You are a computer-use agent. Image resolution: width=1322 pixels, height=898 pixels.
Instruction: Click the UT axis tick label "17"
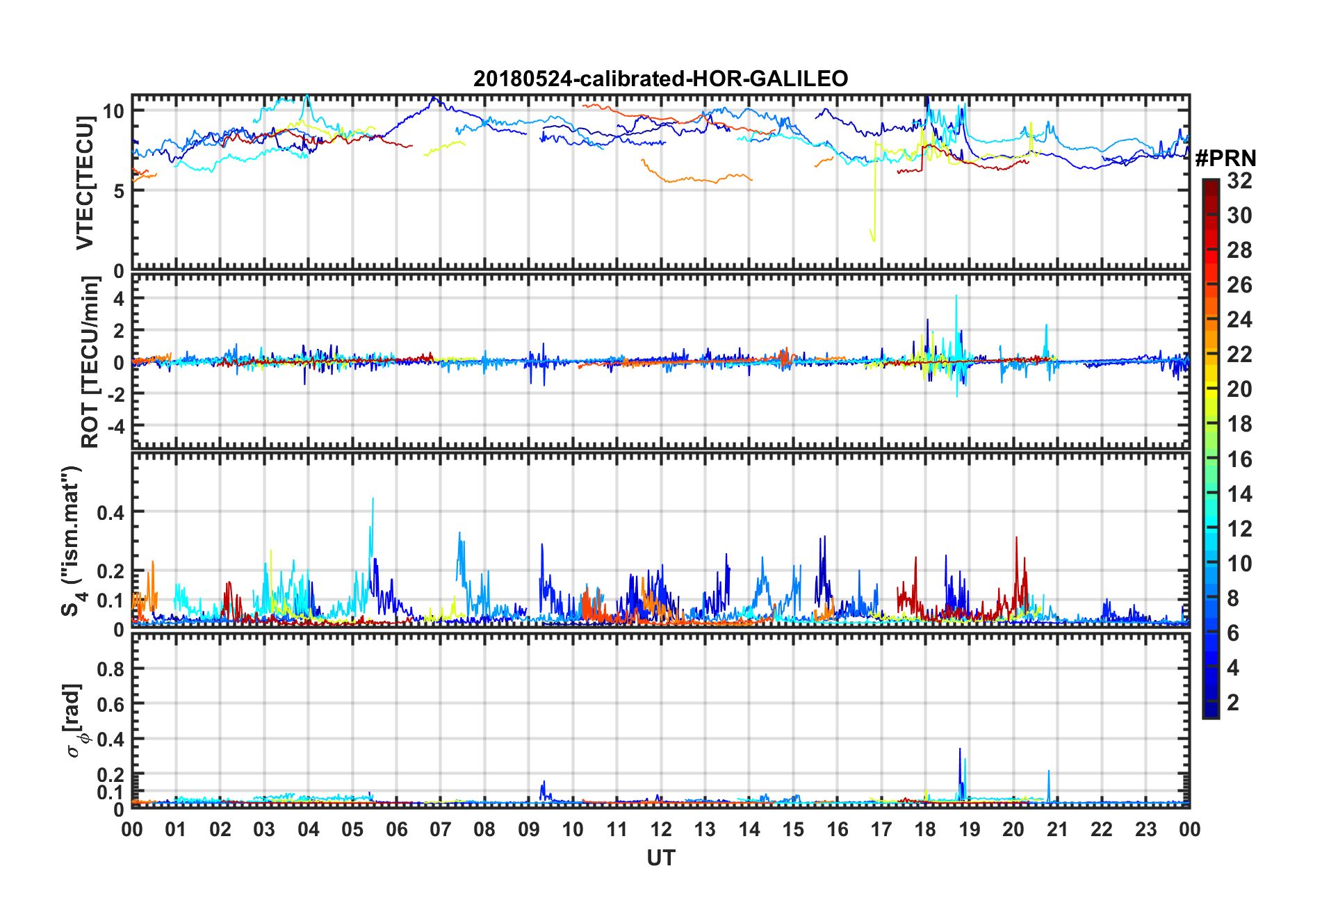pyautogui.click(x=881, y=830)
